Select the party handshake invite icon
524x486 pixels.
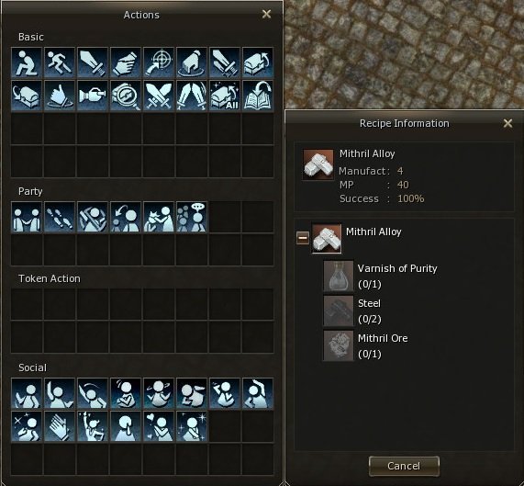coord(27,217)
